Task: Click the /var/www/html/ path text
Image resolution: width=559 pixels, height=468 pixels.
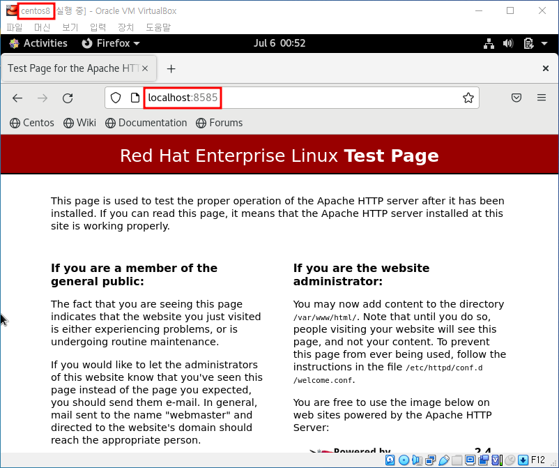Action: [x=324, y=317]
